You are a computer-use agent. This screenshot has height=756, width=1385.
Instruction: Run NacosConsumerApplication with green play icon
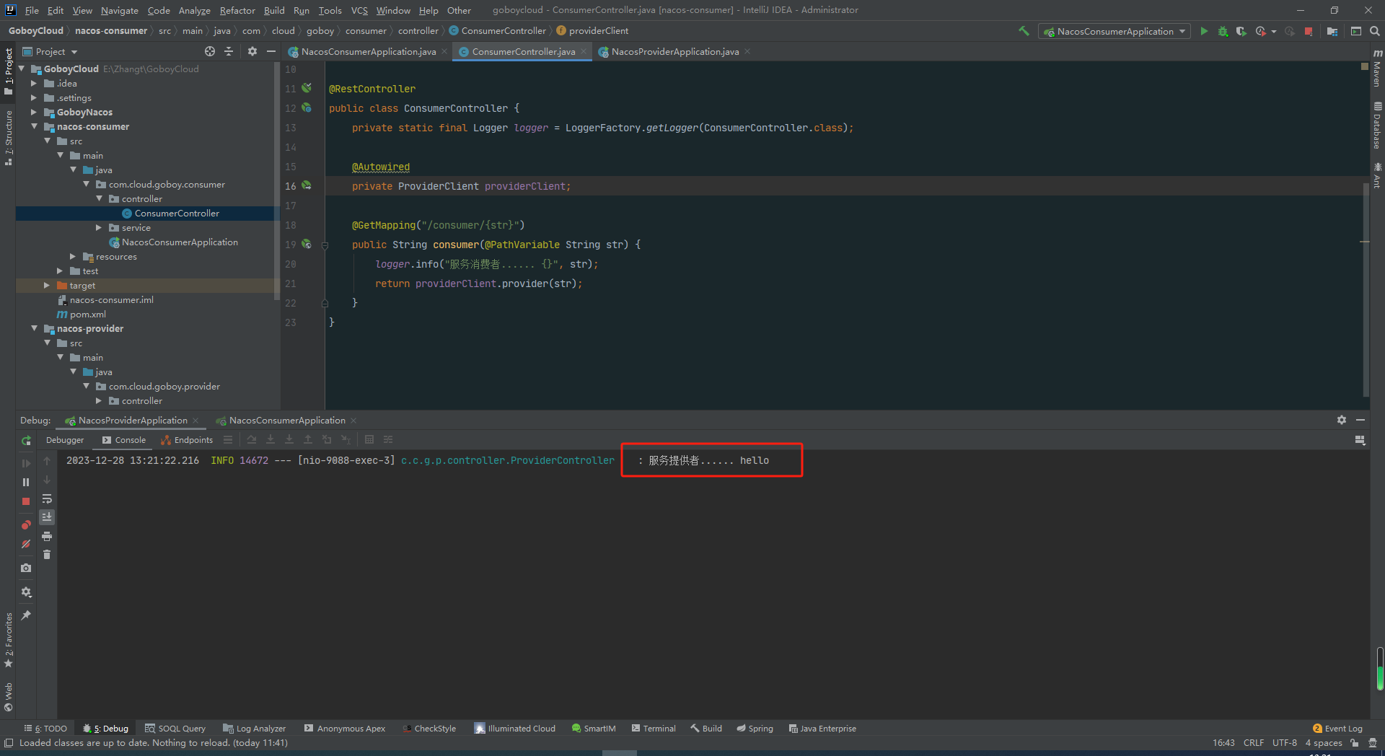(x=1204, y=31)
